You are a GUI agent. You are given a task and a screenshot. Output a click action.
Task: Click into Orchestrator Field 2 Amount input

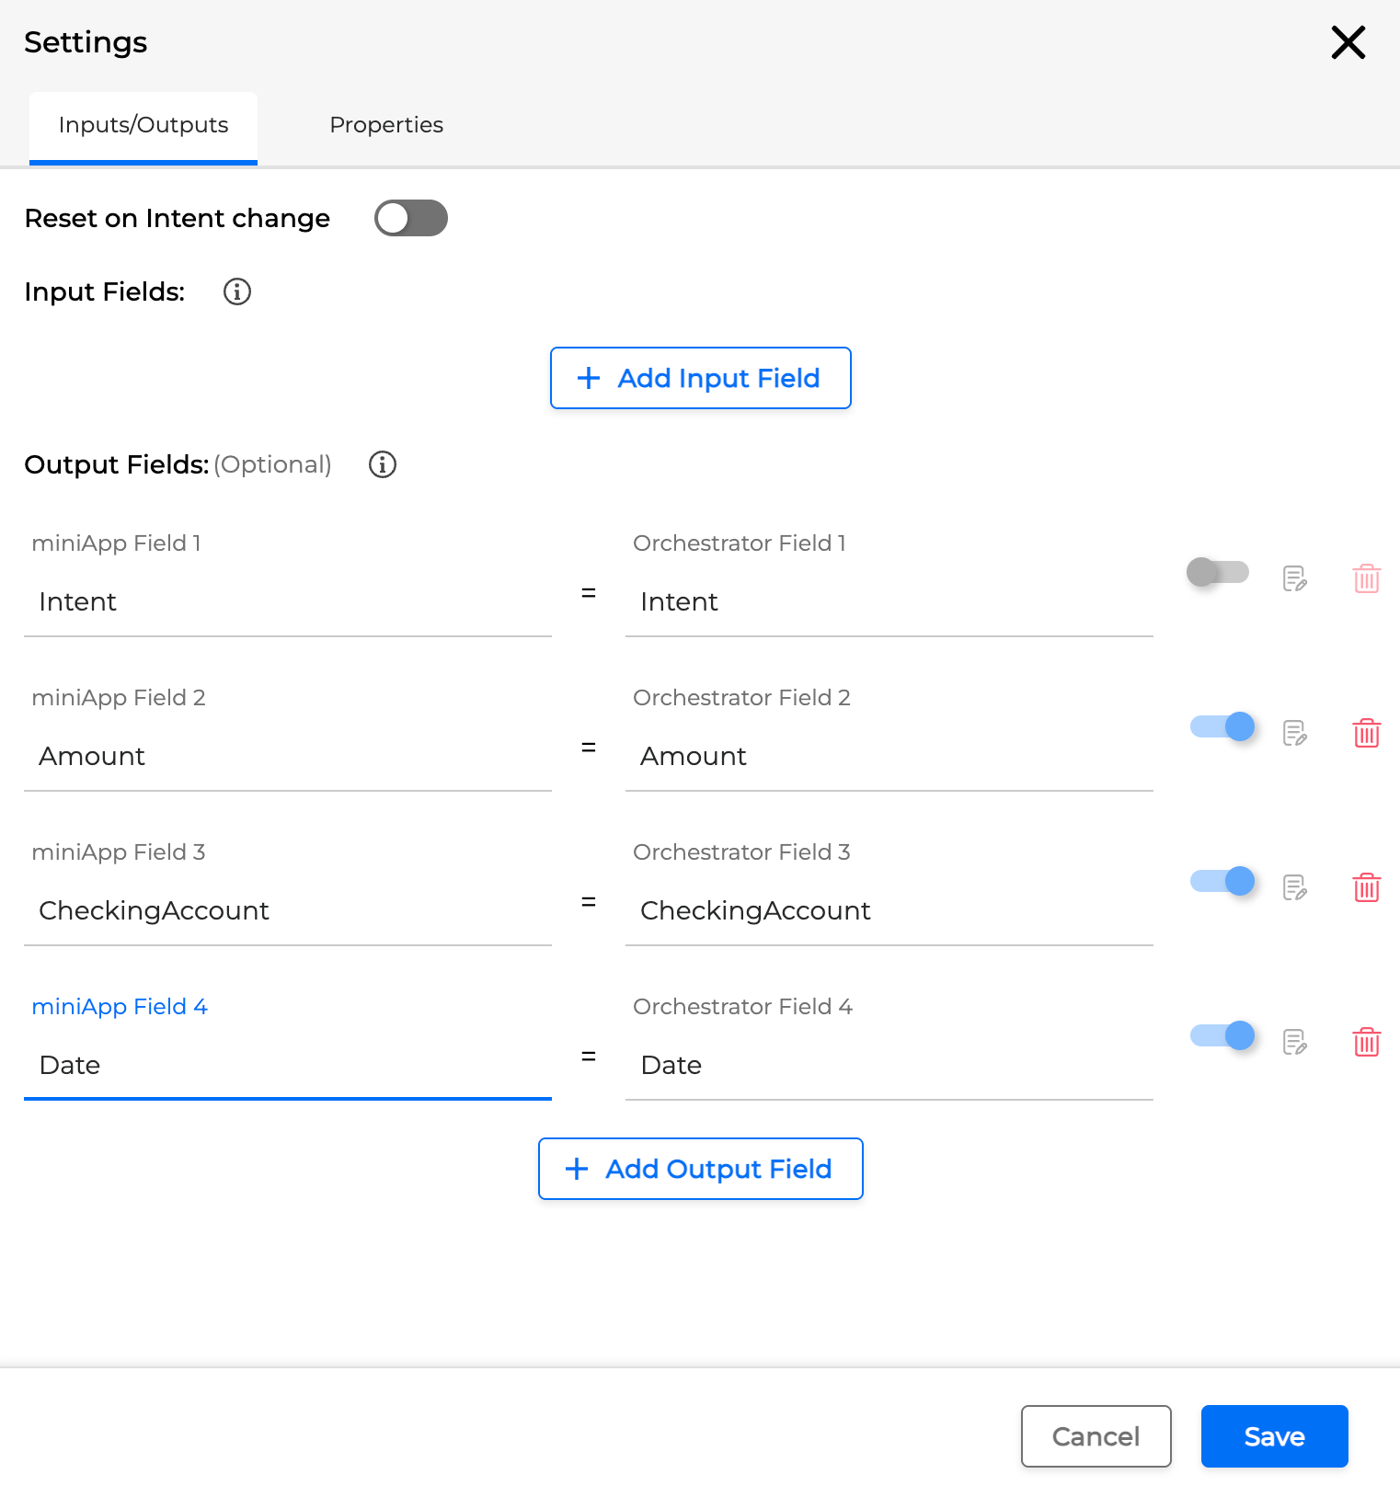click(889, 756)
